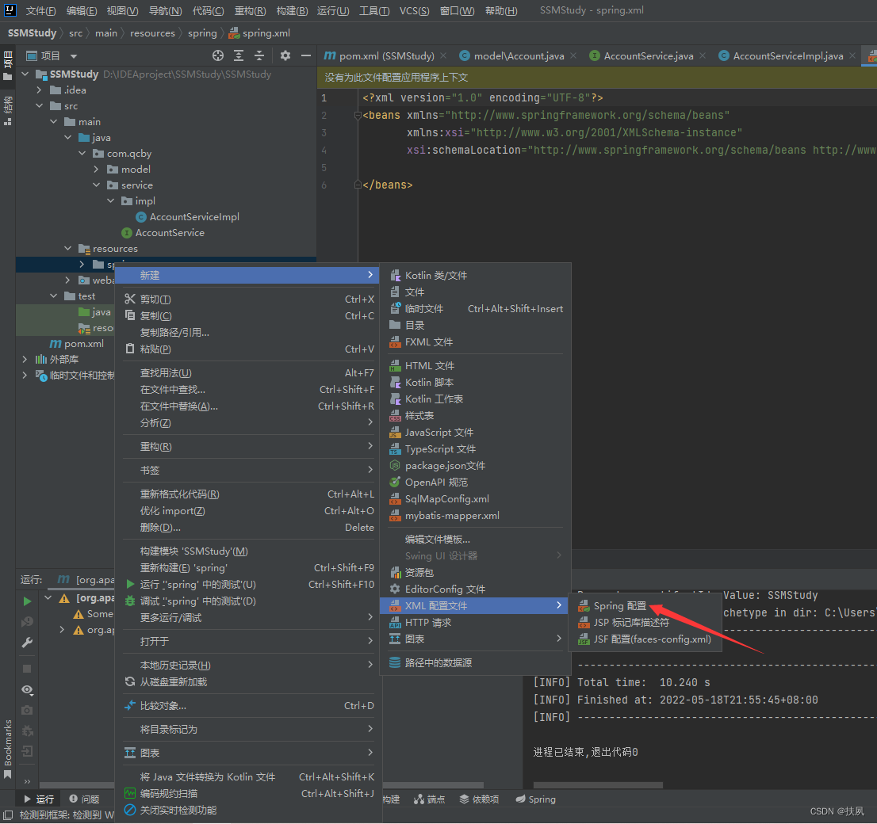Open the VCS(S) menu

415,10
